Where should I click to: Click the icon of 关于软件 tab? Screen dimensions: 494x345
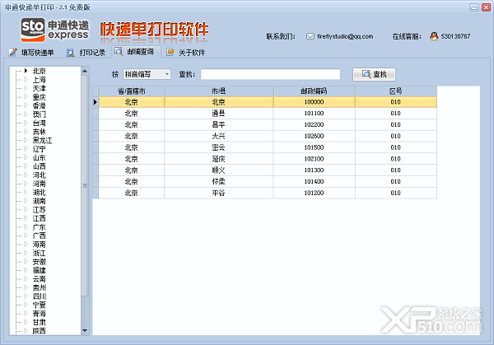pyautogui.click(x=170, y=53)
